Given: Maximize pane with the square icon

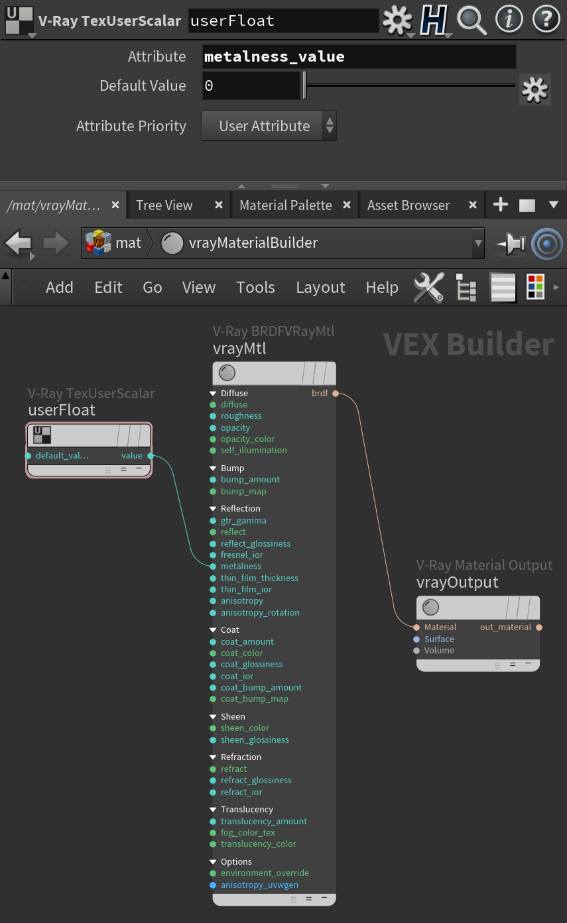Looking at the screenshot, I should 527,205.
